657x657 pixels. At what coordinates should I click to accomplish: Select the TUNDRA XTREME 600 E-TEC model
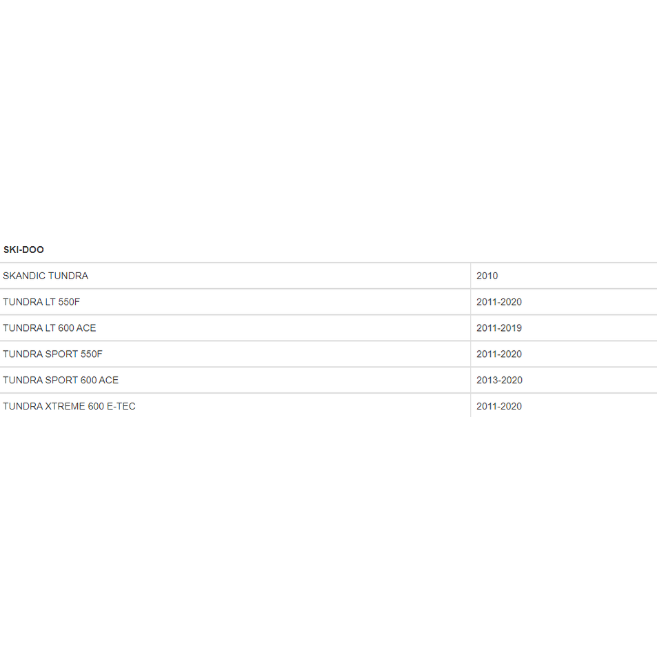(69, 406)
